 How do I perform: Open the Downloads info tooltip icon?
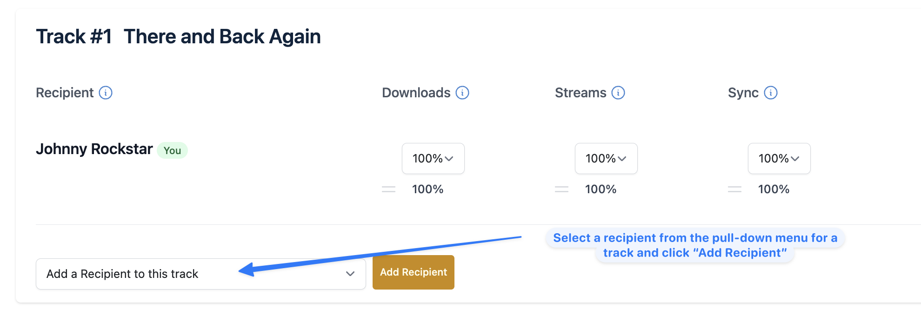[462, 93]
